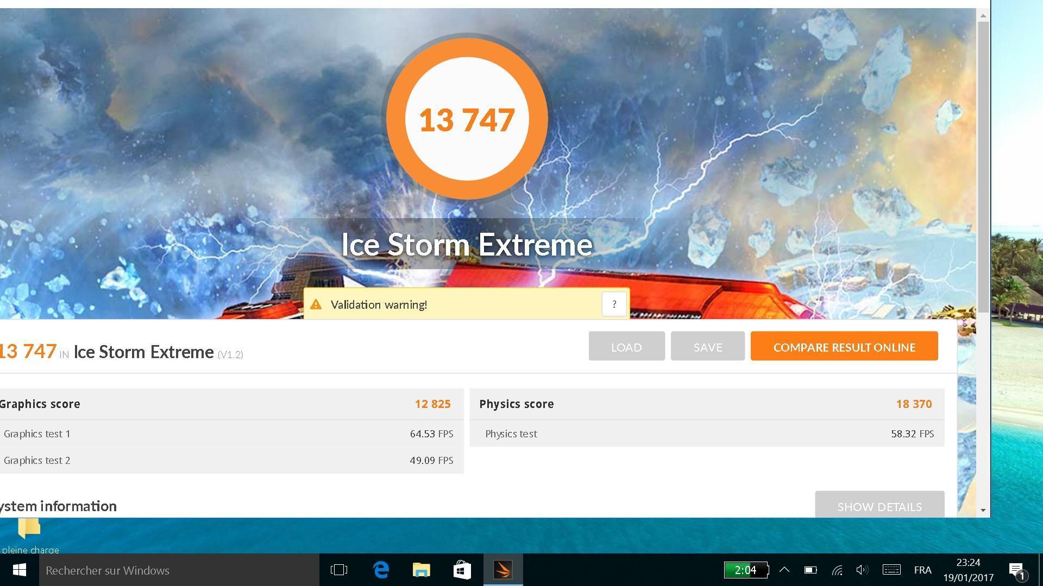Image resolution: width=1043 pixels, height=586 pixels.
Task: Open File Explorer from the taskbar
Action: pos(422,570)
